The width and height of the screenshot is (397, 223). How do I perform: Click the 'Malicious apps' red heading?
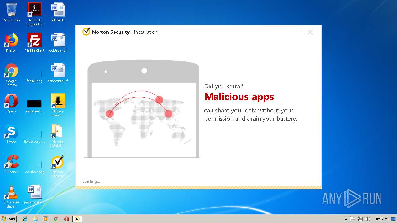tap(239, 97)
